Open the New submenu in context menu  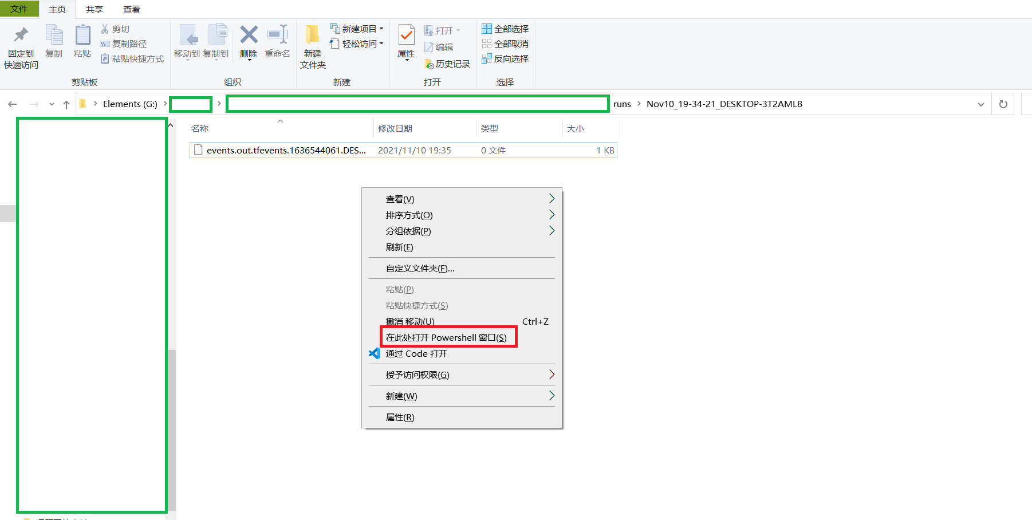pyautogui.click(x=462, y=396)
